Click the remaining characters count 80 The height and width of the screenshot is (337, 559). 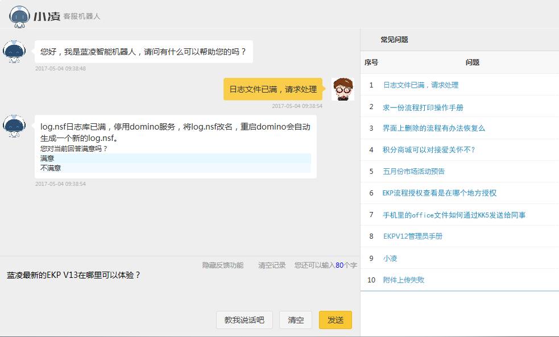point(339,265)
